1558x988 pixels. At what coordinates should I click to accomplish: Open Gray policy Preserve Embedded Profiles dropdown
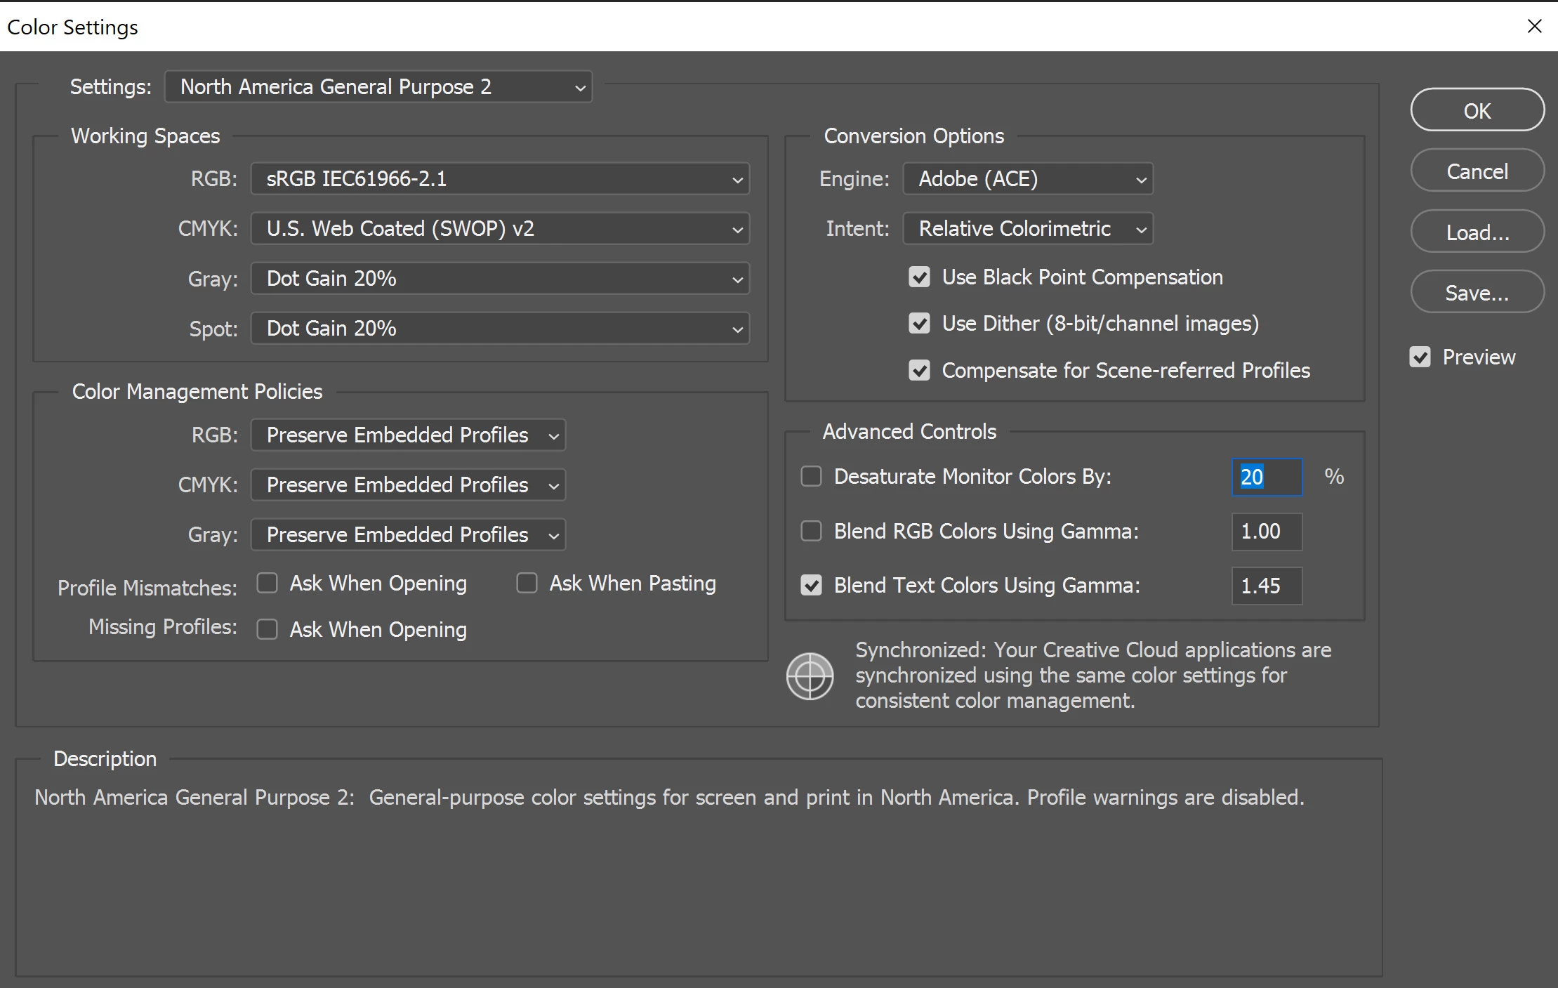click(407, 534)
